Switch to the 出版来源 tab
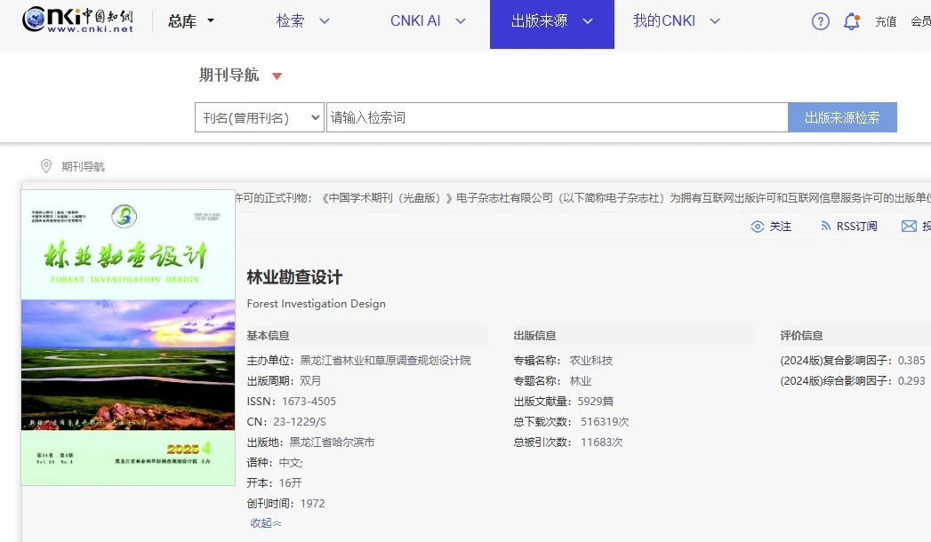Image resolution: width=931 pixels, height=542 pixels. (541, 19)
